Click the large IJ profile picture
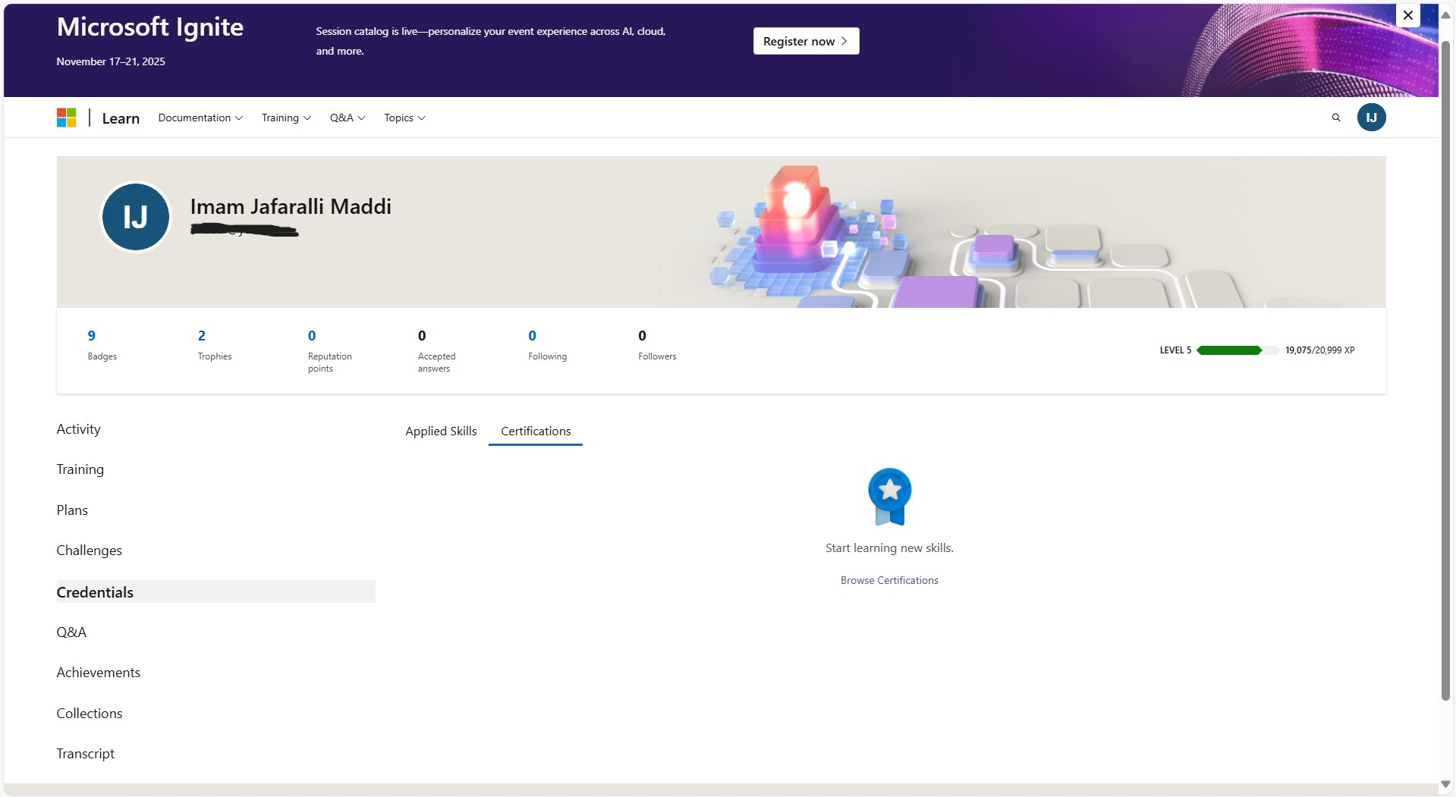Screen dimensions: 1456x797 (136, 217)
